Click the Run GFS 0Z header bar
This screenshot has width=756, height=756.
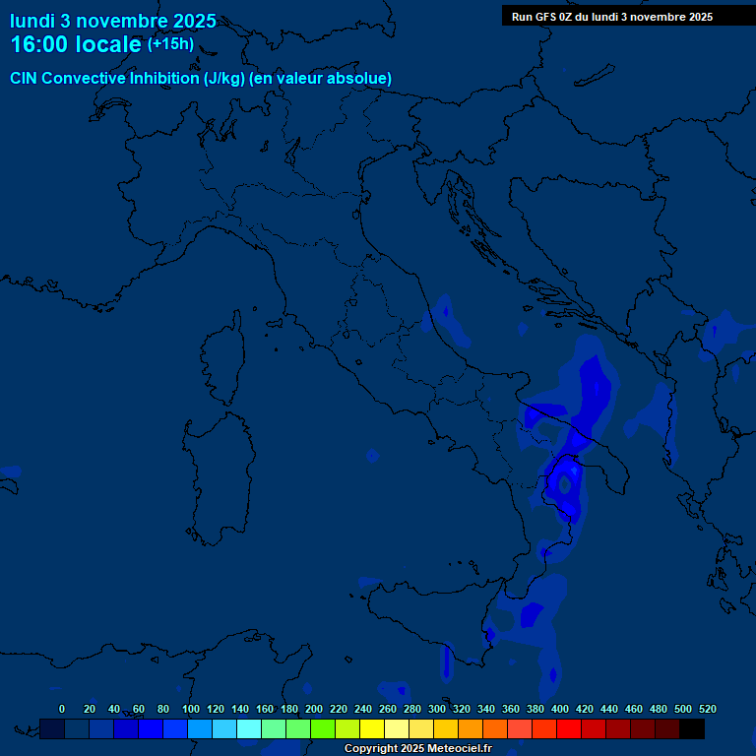[x=612, y=17]
